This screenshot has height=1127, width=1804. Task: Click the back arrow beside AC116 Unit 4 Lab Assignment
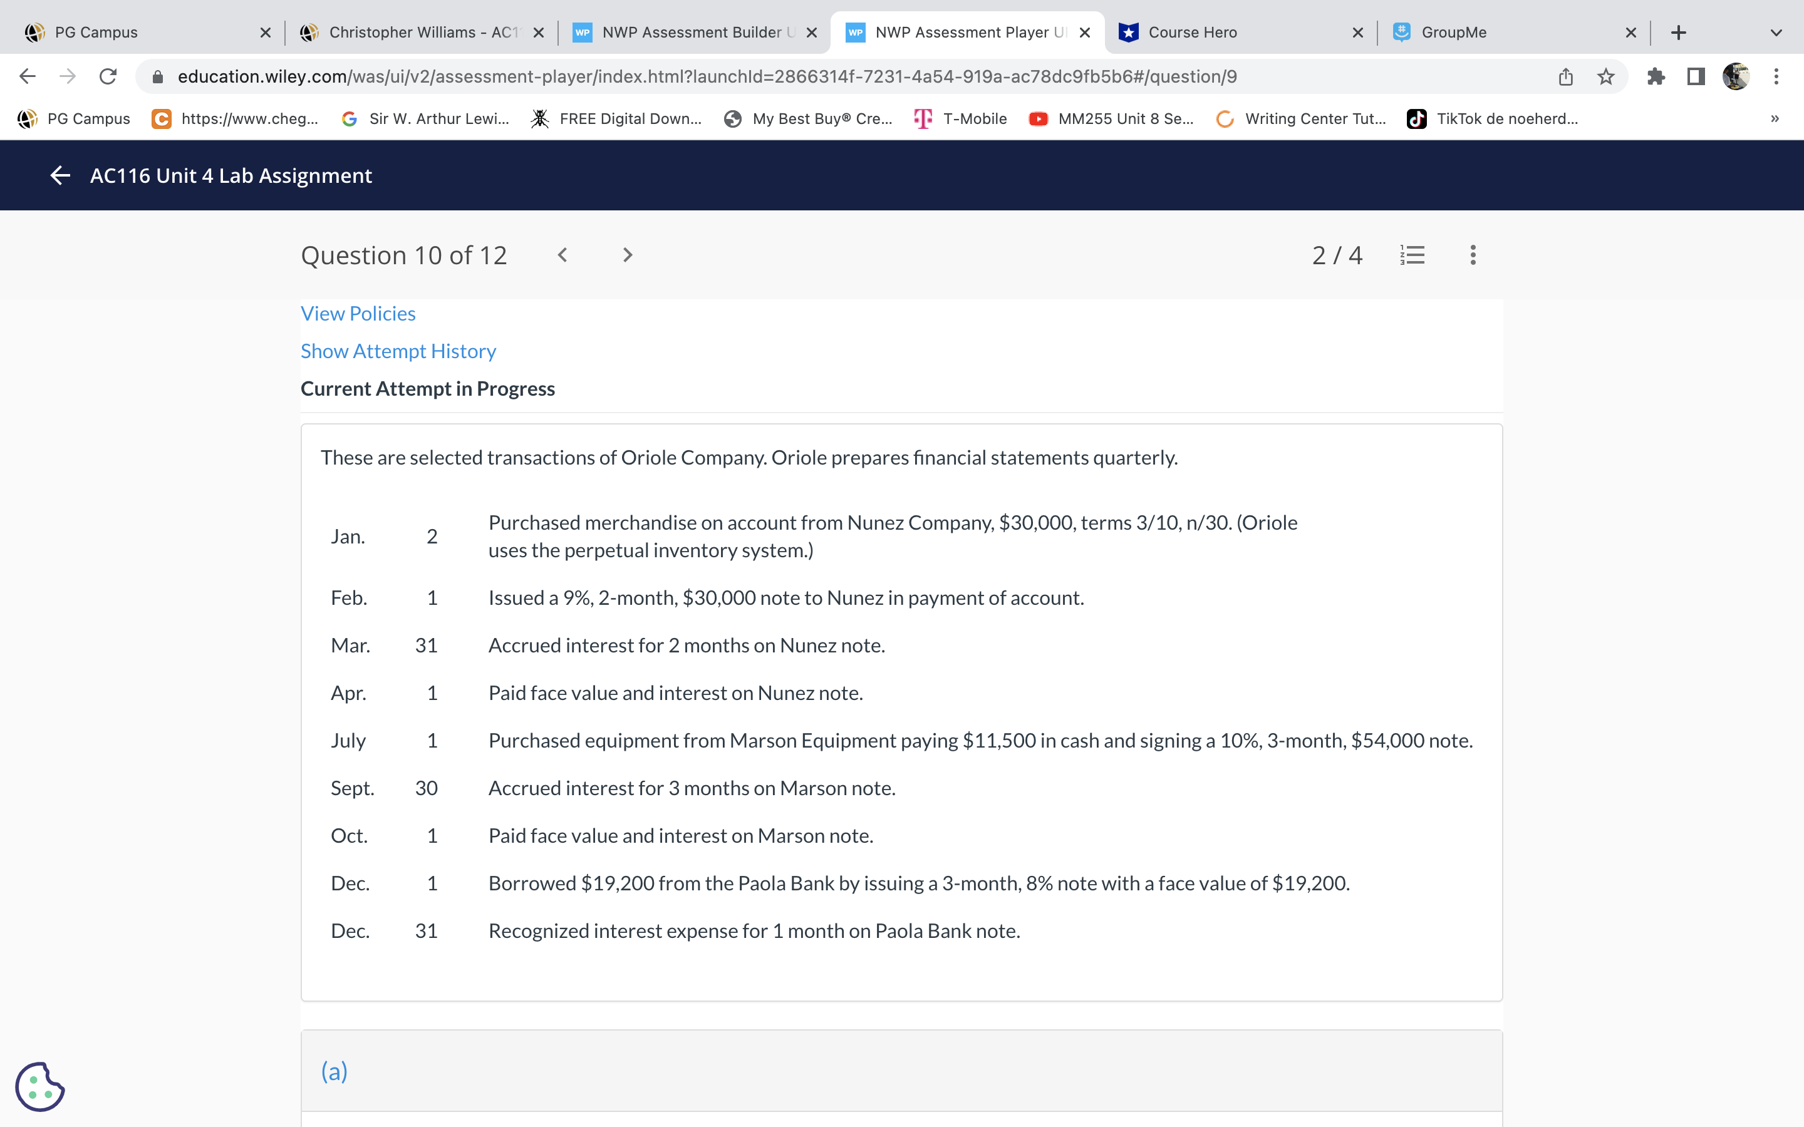coord(60,176)
